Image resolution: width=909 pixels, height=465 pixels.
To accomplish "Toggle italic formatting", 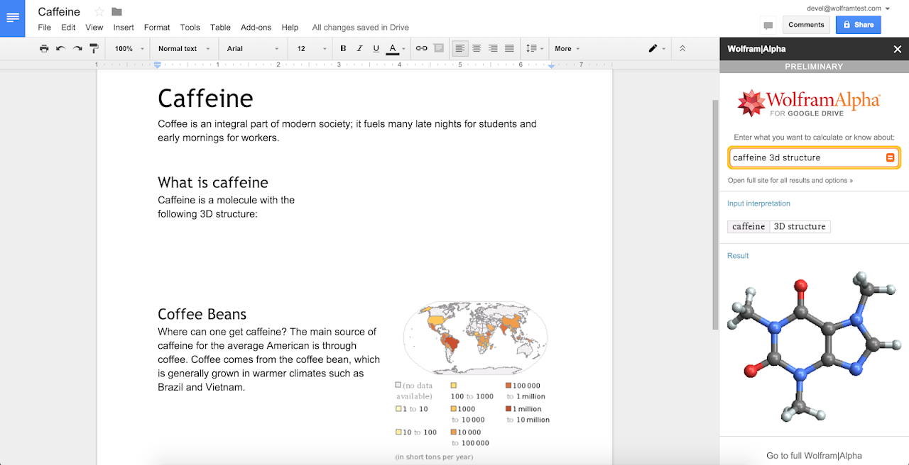I will click(359, 49).
